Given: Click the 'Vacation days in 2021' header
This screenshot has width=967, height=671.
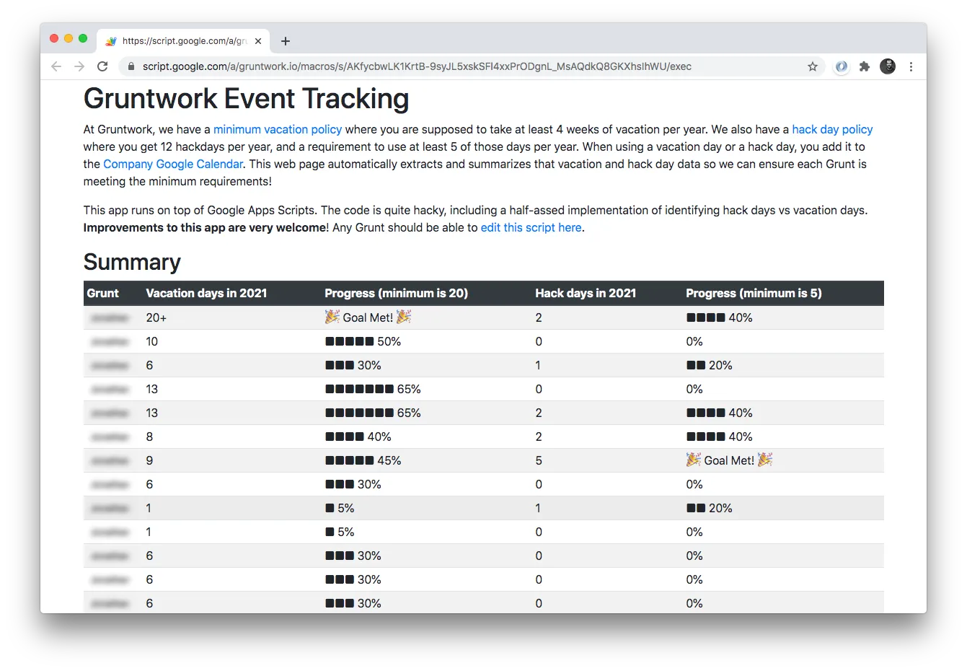Looking at the screenshot, I should tap(206, 293).
